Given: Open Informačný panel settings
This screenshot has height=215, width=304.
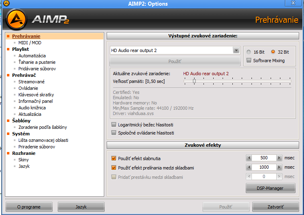Looking at the screenshot, I should pos(35,101).
